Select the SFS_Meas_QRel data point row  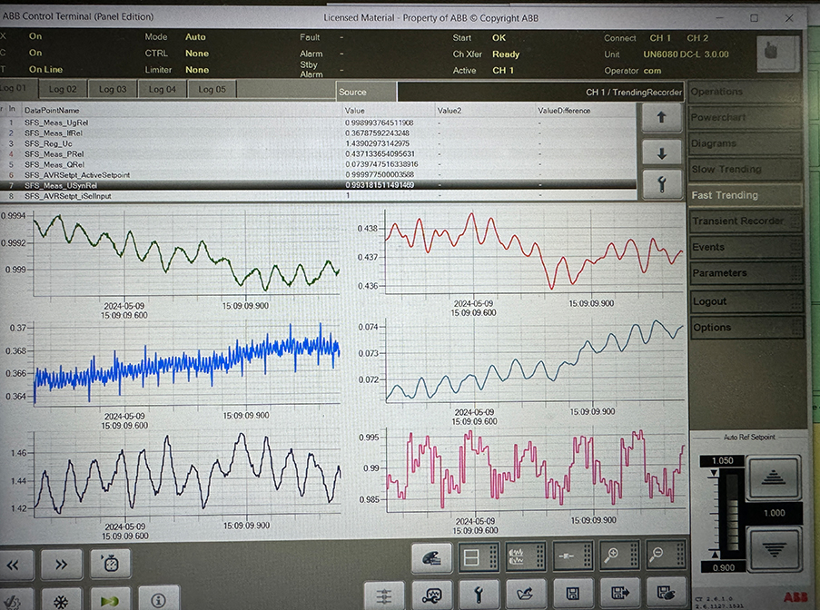tap(182, 164)
